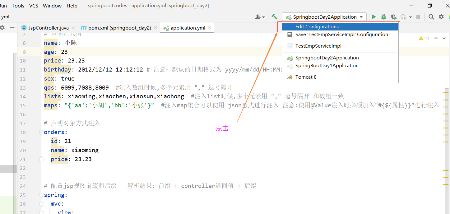Viewport: 450px width, 214px height.
Task: Click fold end marker at line 21
Action: pyautogui.click(x=41, y=159)
